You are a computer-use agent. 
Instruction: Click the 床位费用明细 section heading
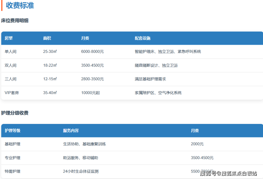(15, 21)
